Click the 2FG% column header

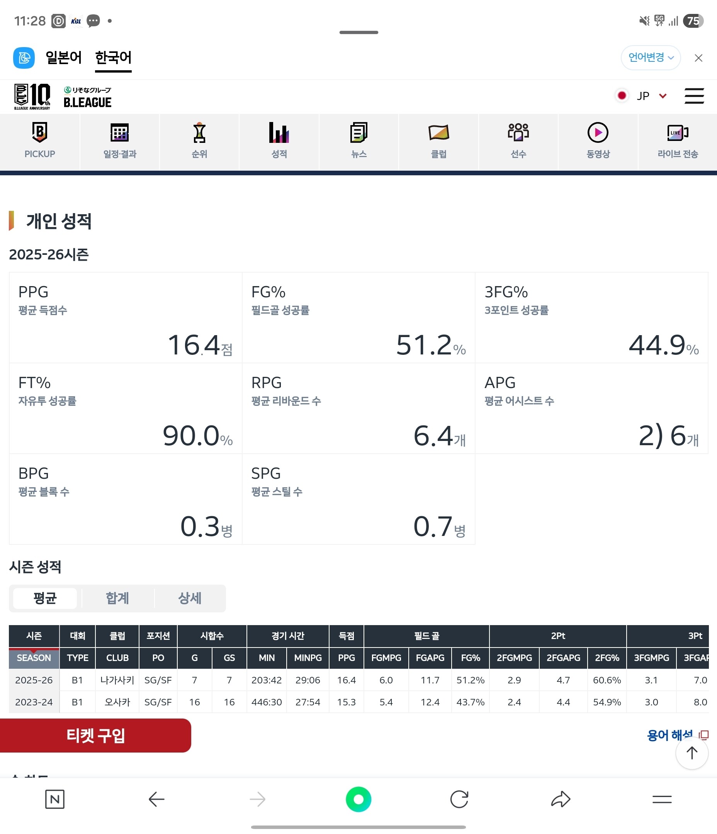coord(607,658)
